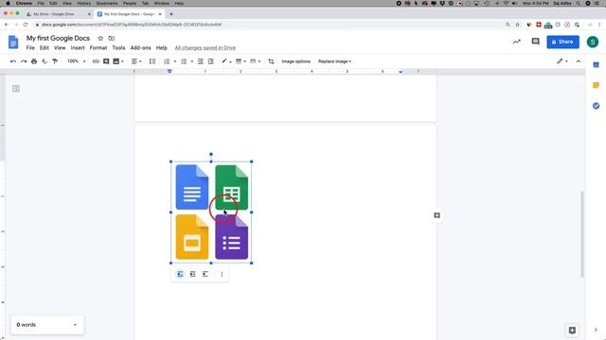Click the left indent marker on the ruler
606x340 pixels.
pos(169,72)
